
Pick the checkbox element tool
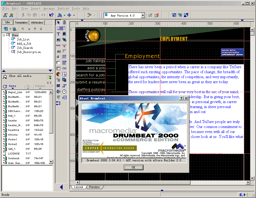click(64, 51)
